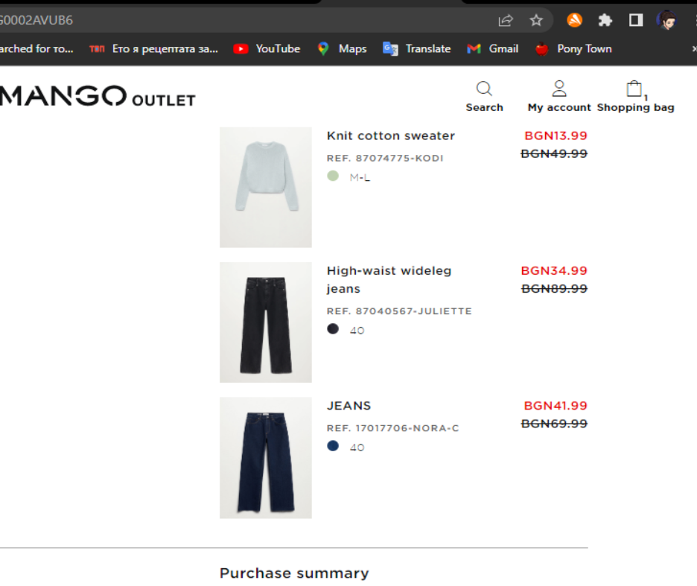
Task: Open the Translate bookmark
Action: tap(416, 49)
